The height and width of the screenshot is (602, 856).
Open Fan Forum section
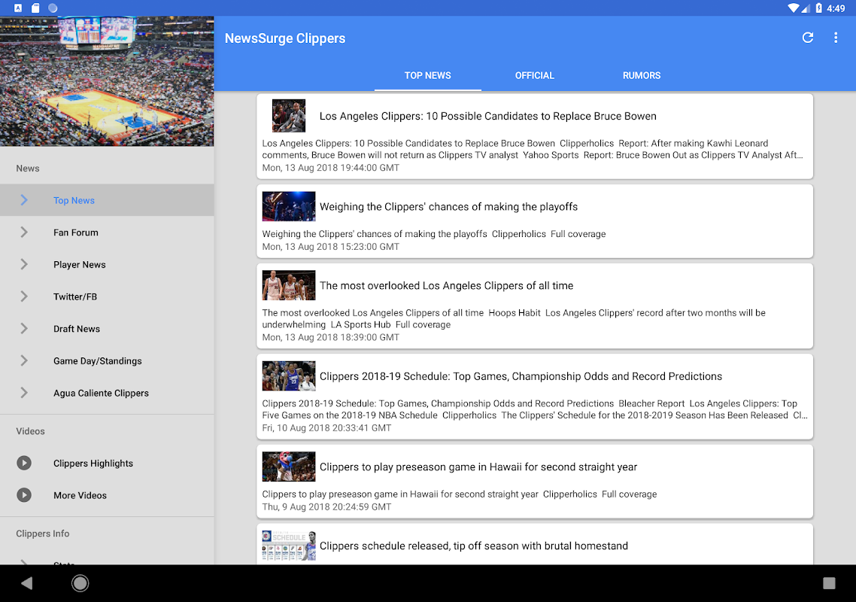tap(107, 233)
